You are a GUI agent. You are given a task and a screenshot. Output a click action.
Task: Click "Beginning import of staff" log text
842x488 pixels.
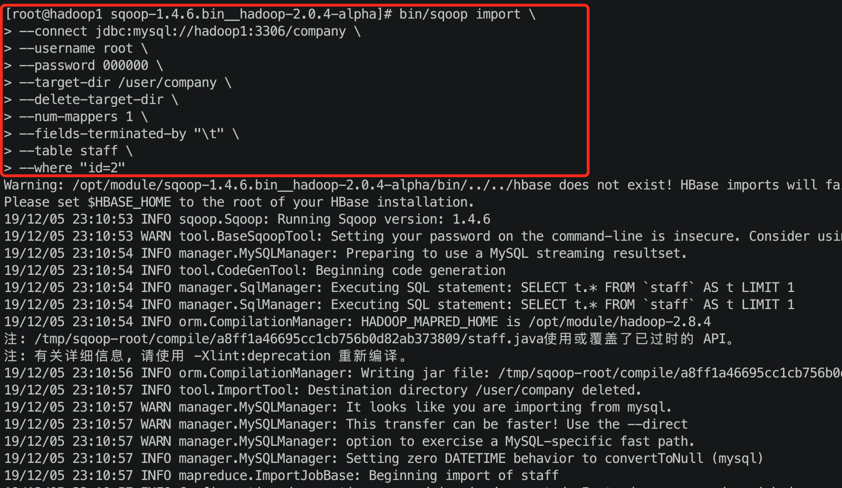point(463,476)
